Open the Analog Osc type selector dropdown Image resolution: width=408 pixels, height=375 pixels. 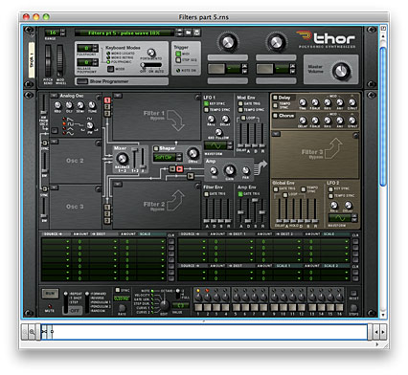pyautogui.click(x=54, y=95)
